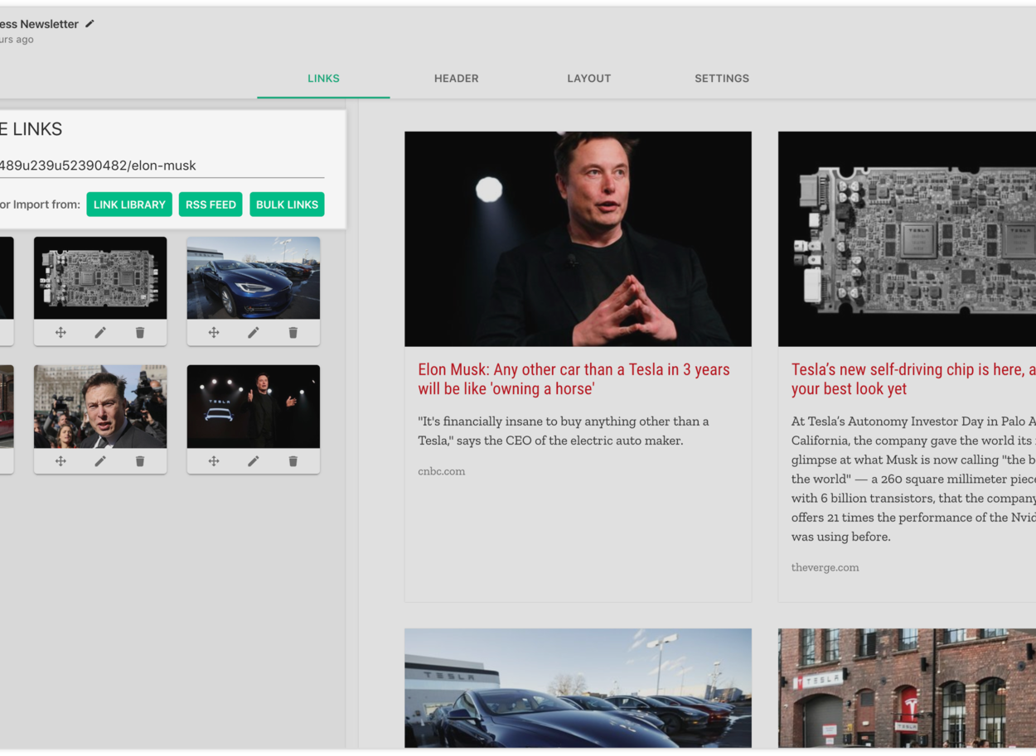Open the HEADER tab
The width and height of the screenshot is (1036, 756).
pos(456,79)
